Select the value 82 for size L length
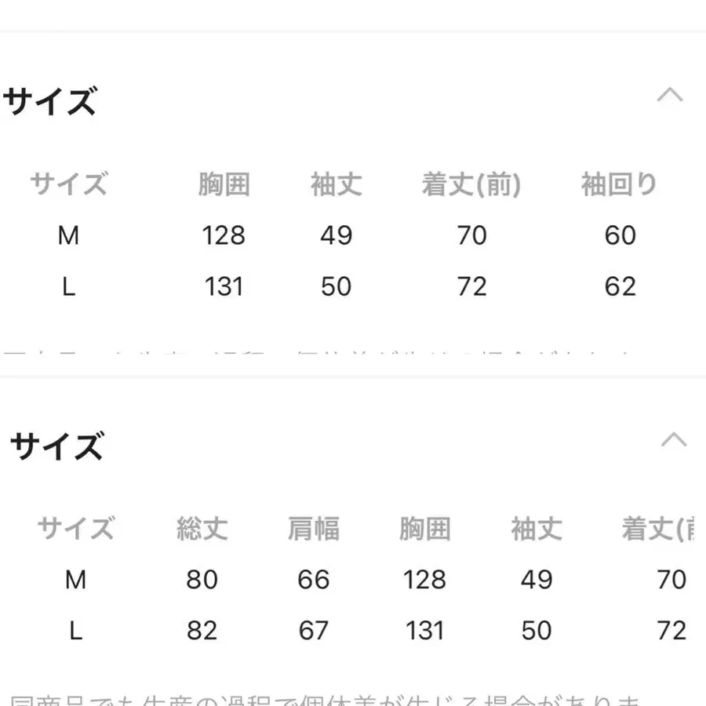Viewport: 706px width, 706px height. [x=202, y=630]
